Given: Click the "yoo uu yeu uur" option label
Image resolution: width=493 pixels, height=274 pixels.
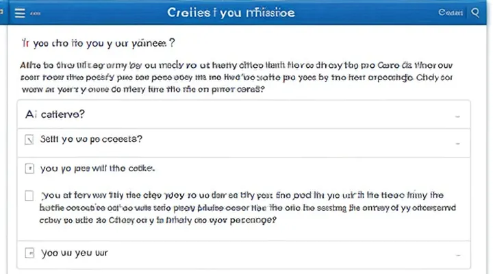Looking at the screenshot, I should pyautogui.click(x=75, y=253).
